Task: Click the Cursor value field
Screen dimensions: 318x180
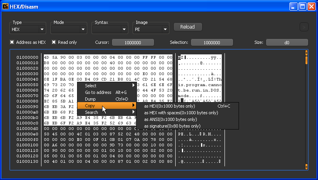Action: pyautogui.click(x=133, y=42)
